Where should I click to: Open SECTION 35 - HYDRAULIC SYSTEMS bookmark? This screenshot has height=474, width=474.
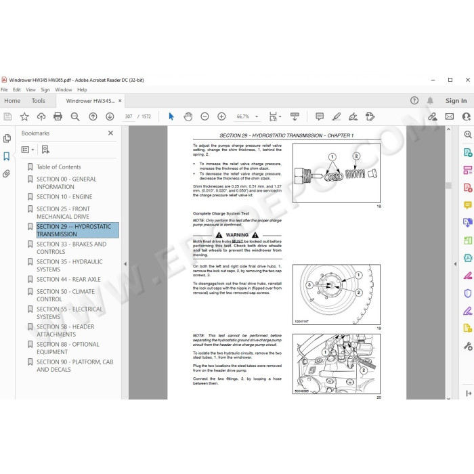pos(70,265)
